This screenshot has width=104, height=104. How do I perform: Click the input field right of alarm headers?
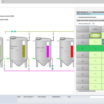pyautogui.click(x=97, y=97)
